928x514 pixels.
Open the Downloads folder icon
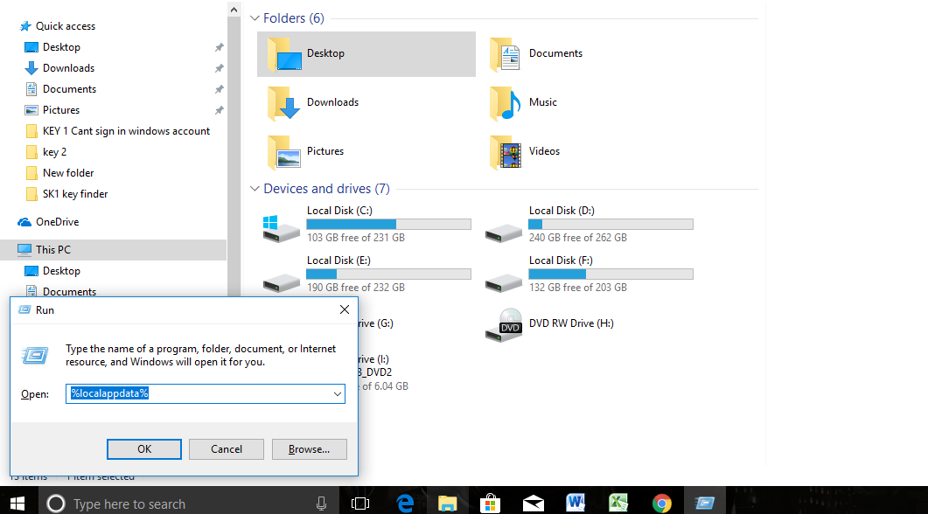coord(283,103)
